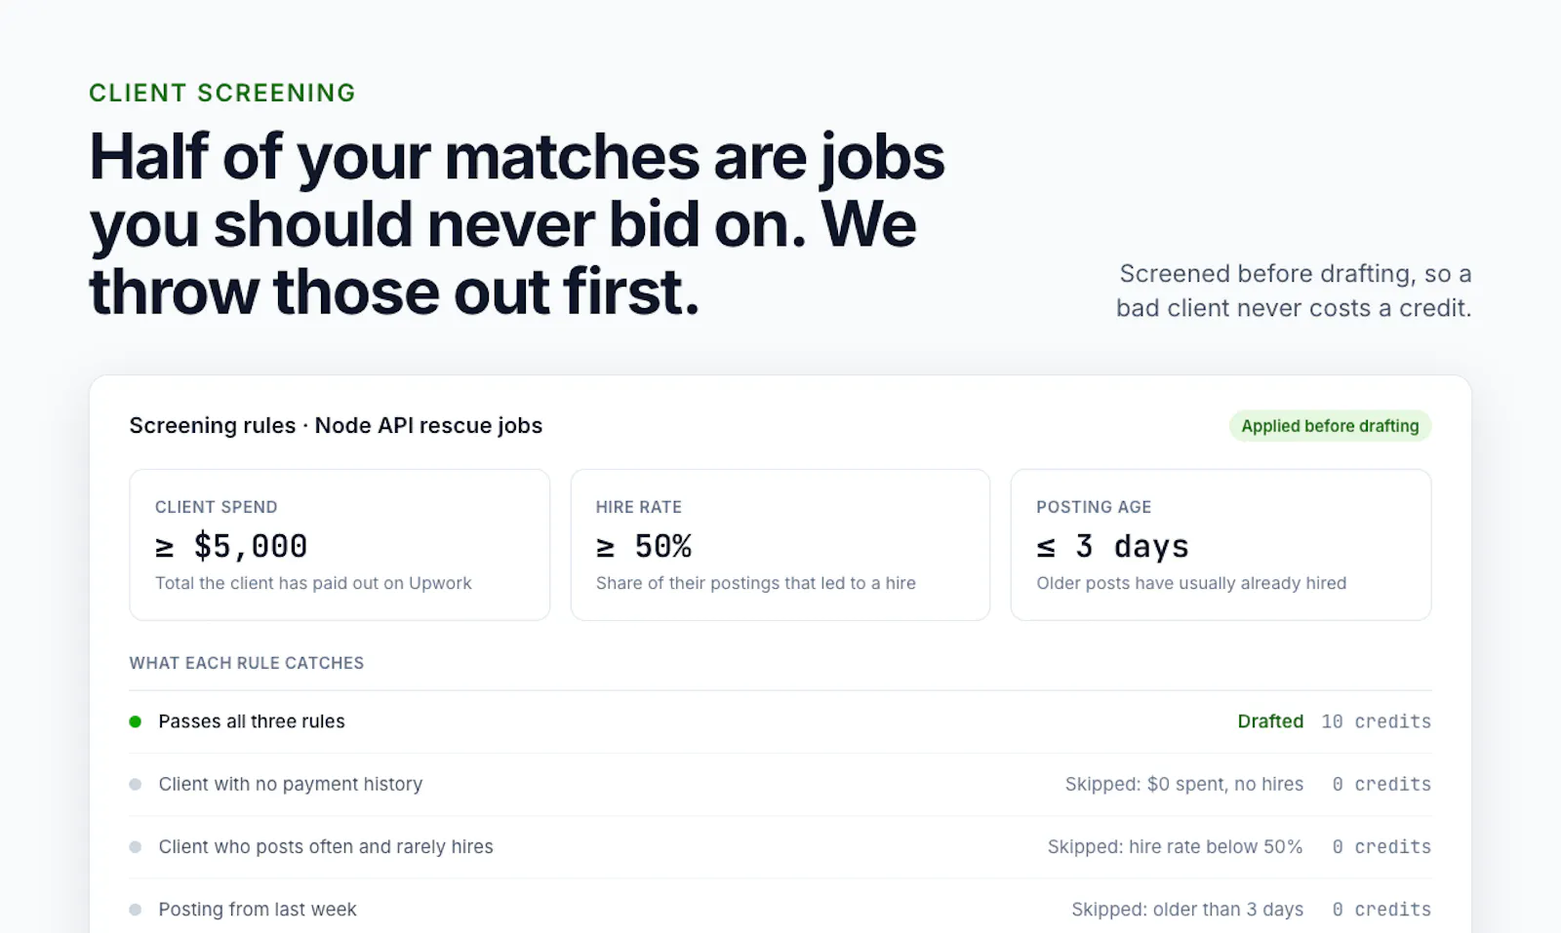1561x933 pixels.
Task: Select the Client Spend rule card
Action: point(340,545)
